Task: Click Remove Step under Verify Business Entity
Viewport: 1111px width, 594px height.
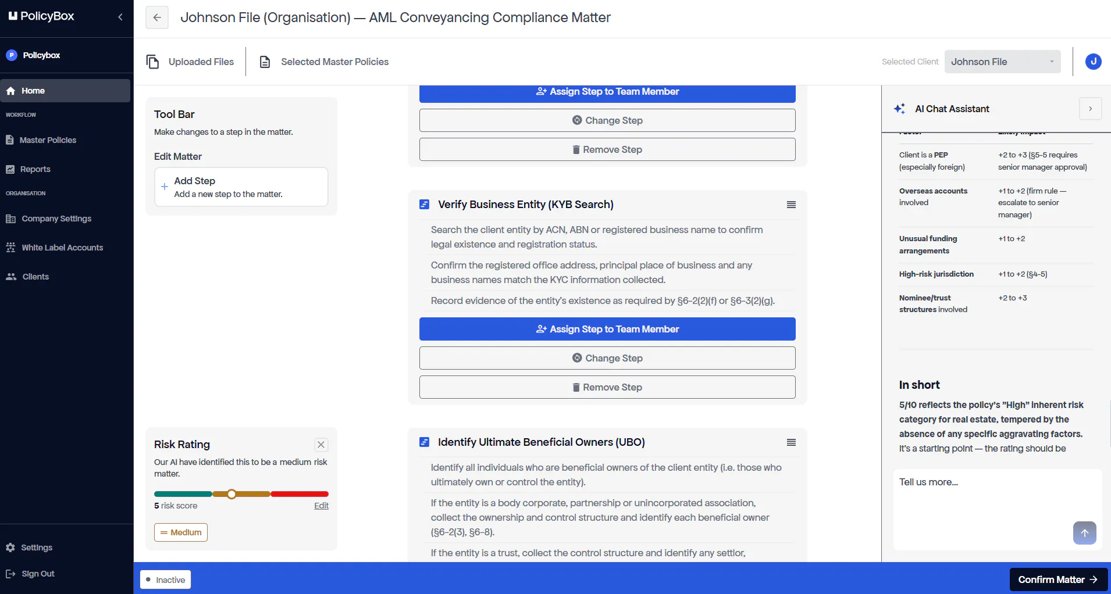Action: click(x=607, y=387)
